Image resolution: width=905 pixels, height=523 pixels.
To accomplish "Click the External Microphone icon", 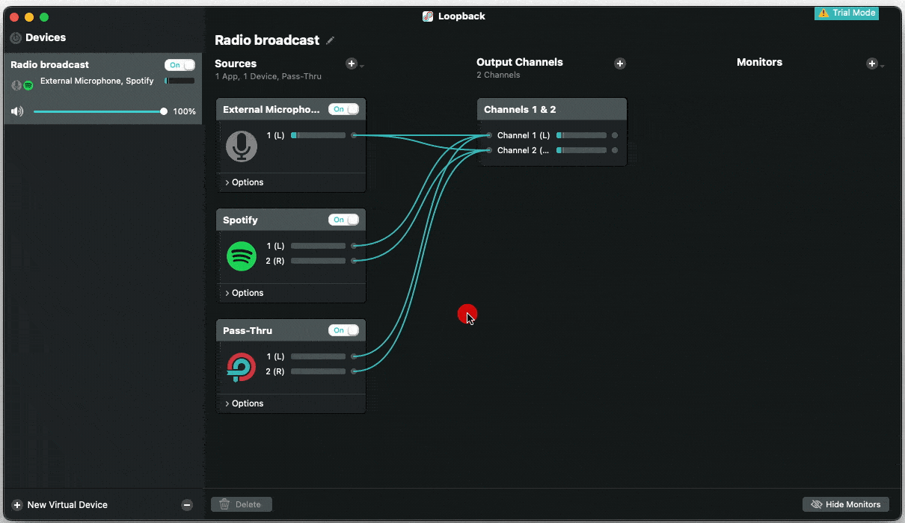I will tap(242, 146).
